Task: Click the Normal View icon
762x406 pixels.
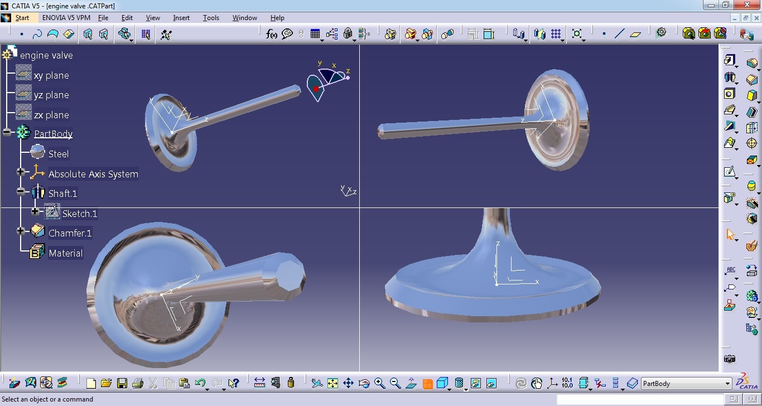Action: 411,383
